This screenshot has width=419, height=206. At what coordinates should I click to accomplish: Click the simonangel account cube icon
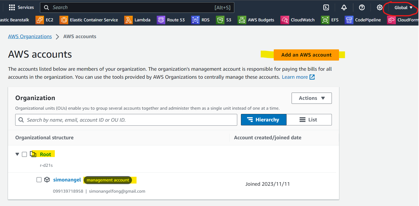point(47,180)
